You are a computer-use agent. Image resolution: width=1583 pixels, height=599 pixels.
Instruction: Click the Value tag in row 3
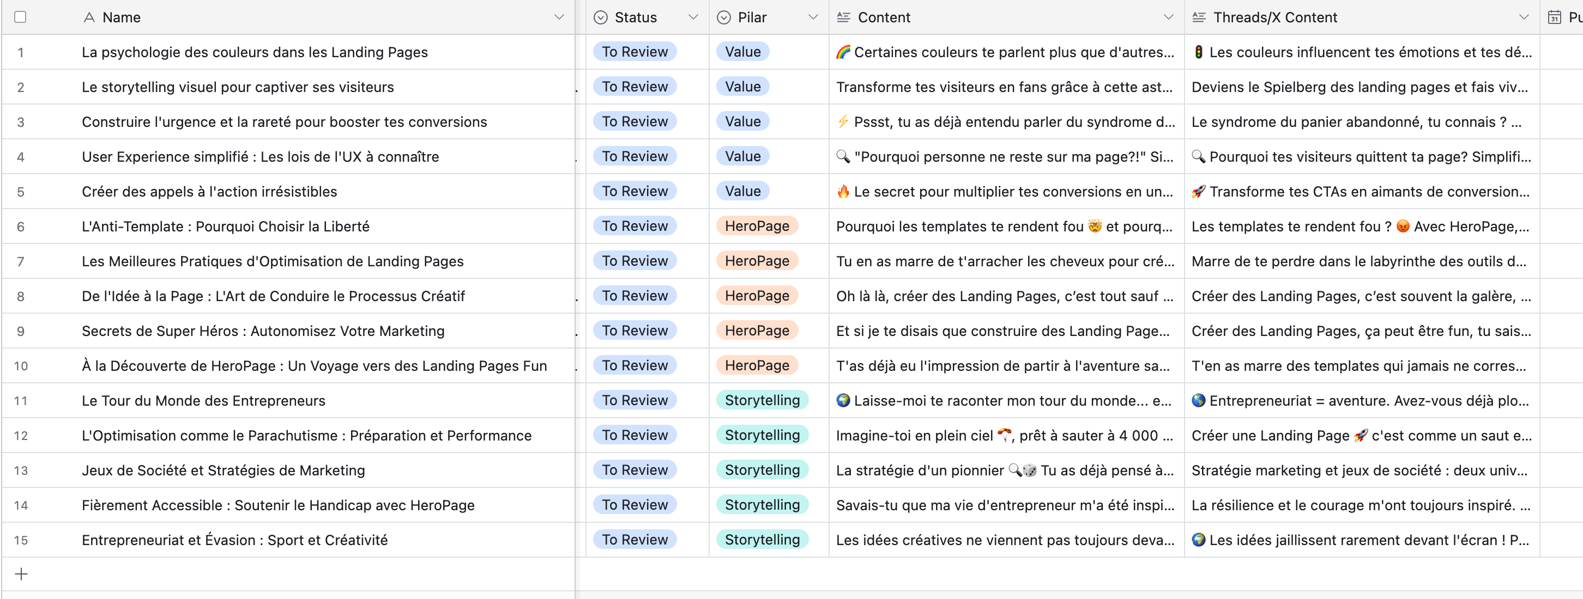742,121
